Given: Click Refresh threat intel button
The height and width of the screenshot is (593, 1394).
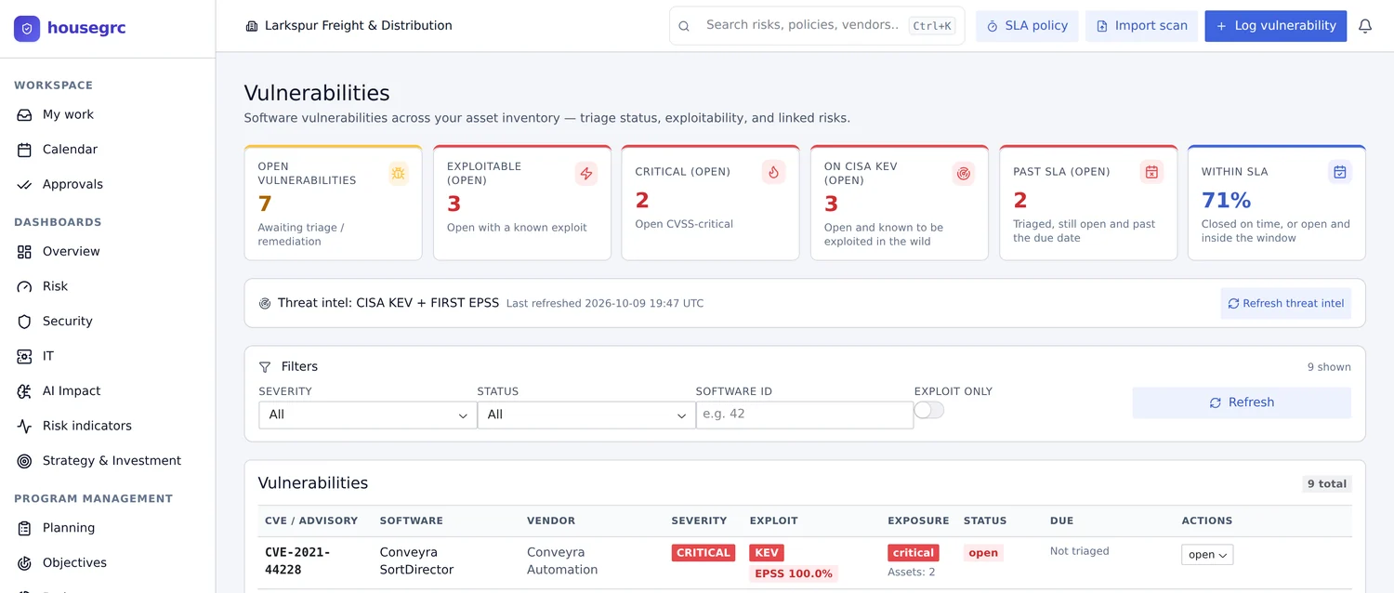Looking at the screenshot, I should pos(1286,303).
